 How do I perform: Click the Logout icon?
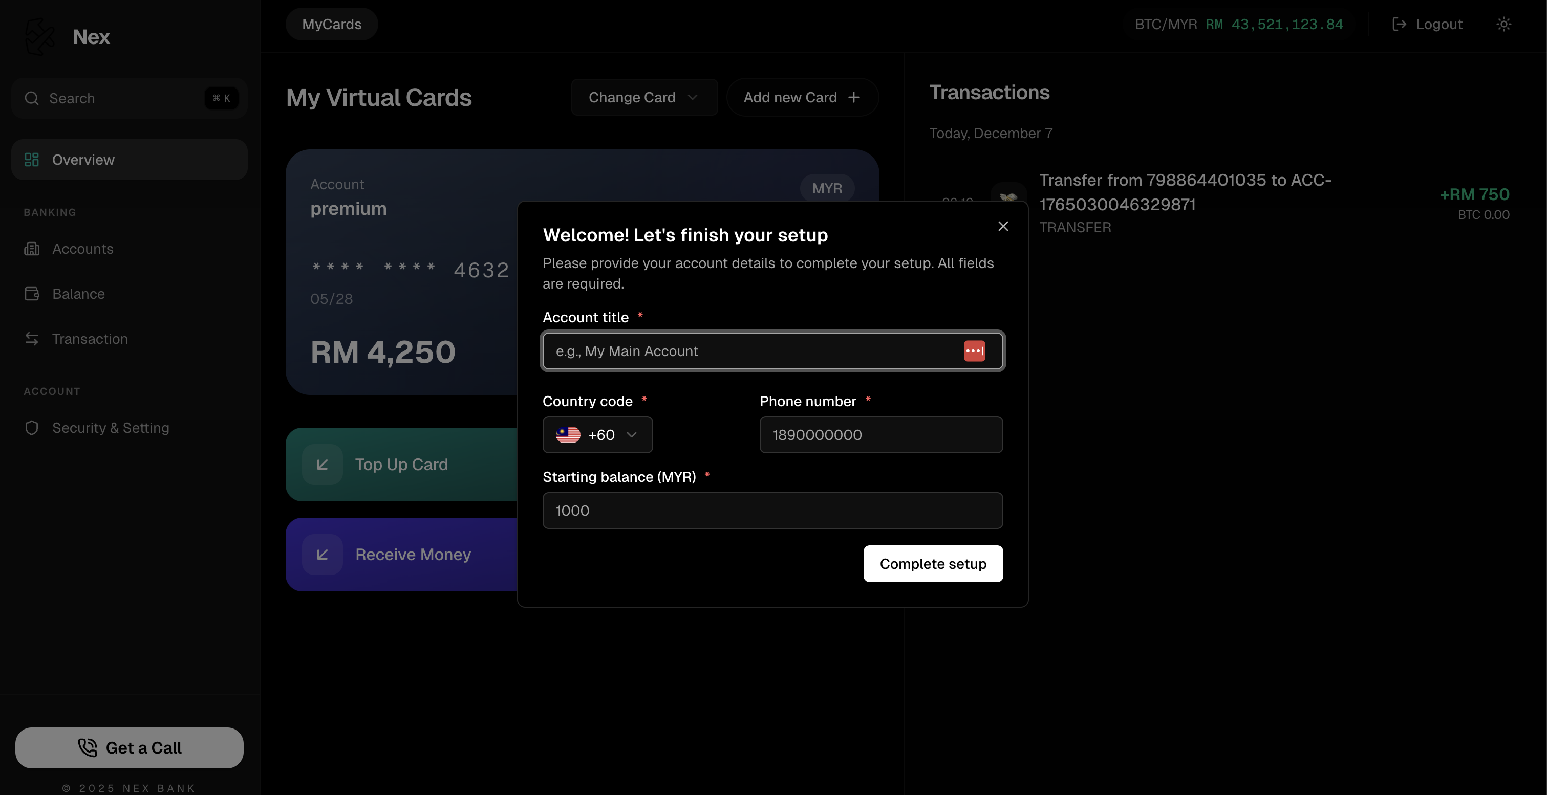tap(1399, 25)
